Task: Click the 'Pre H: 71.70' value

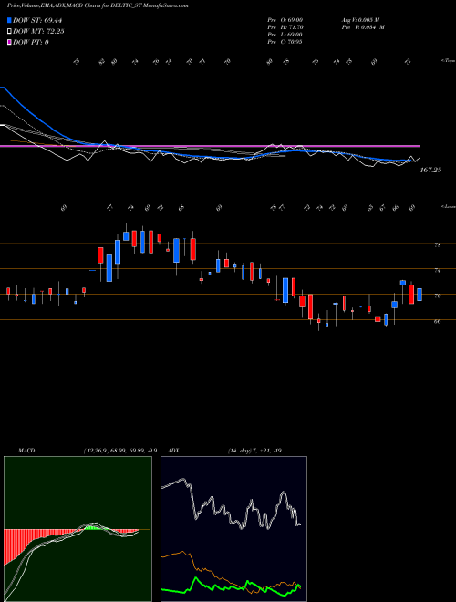Action: (x=285, y=27)
